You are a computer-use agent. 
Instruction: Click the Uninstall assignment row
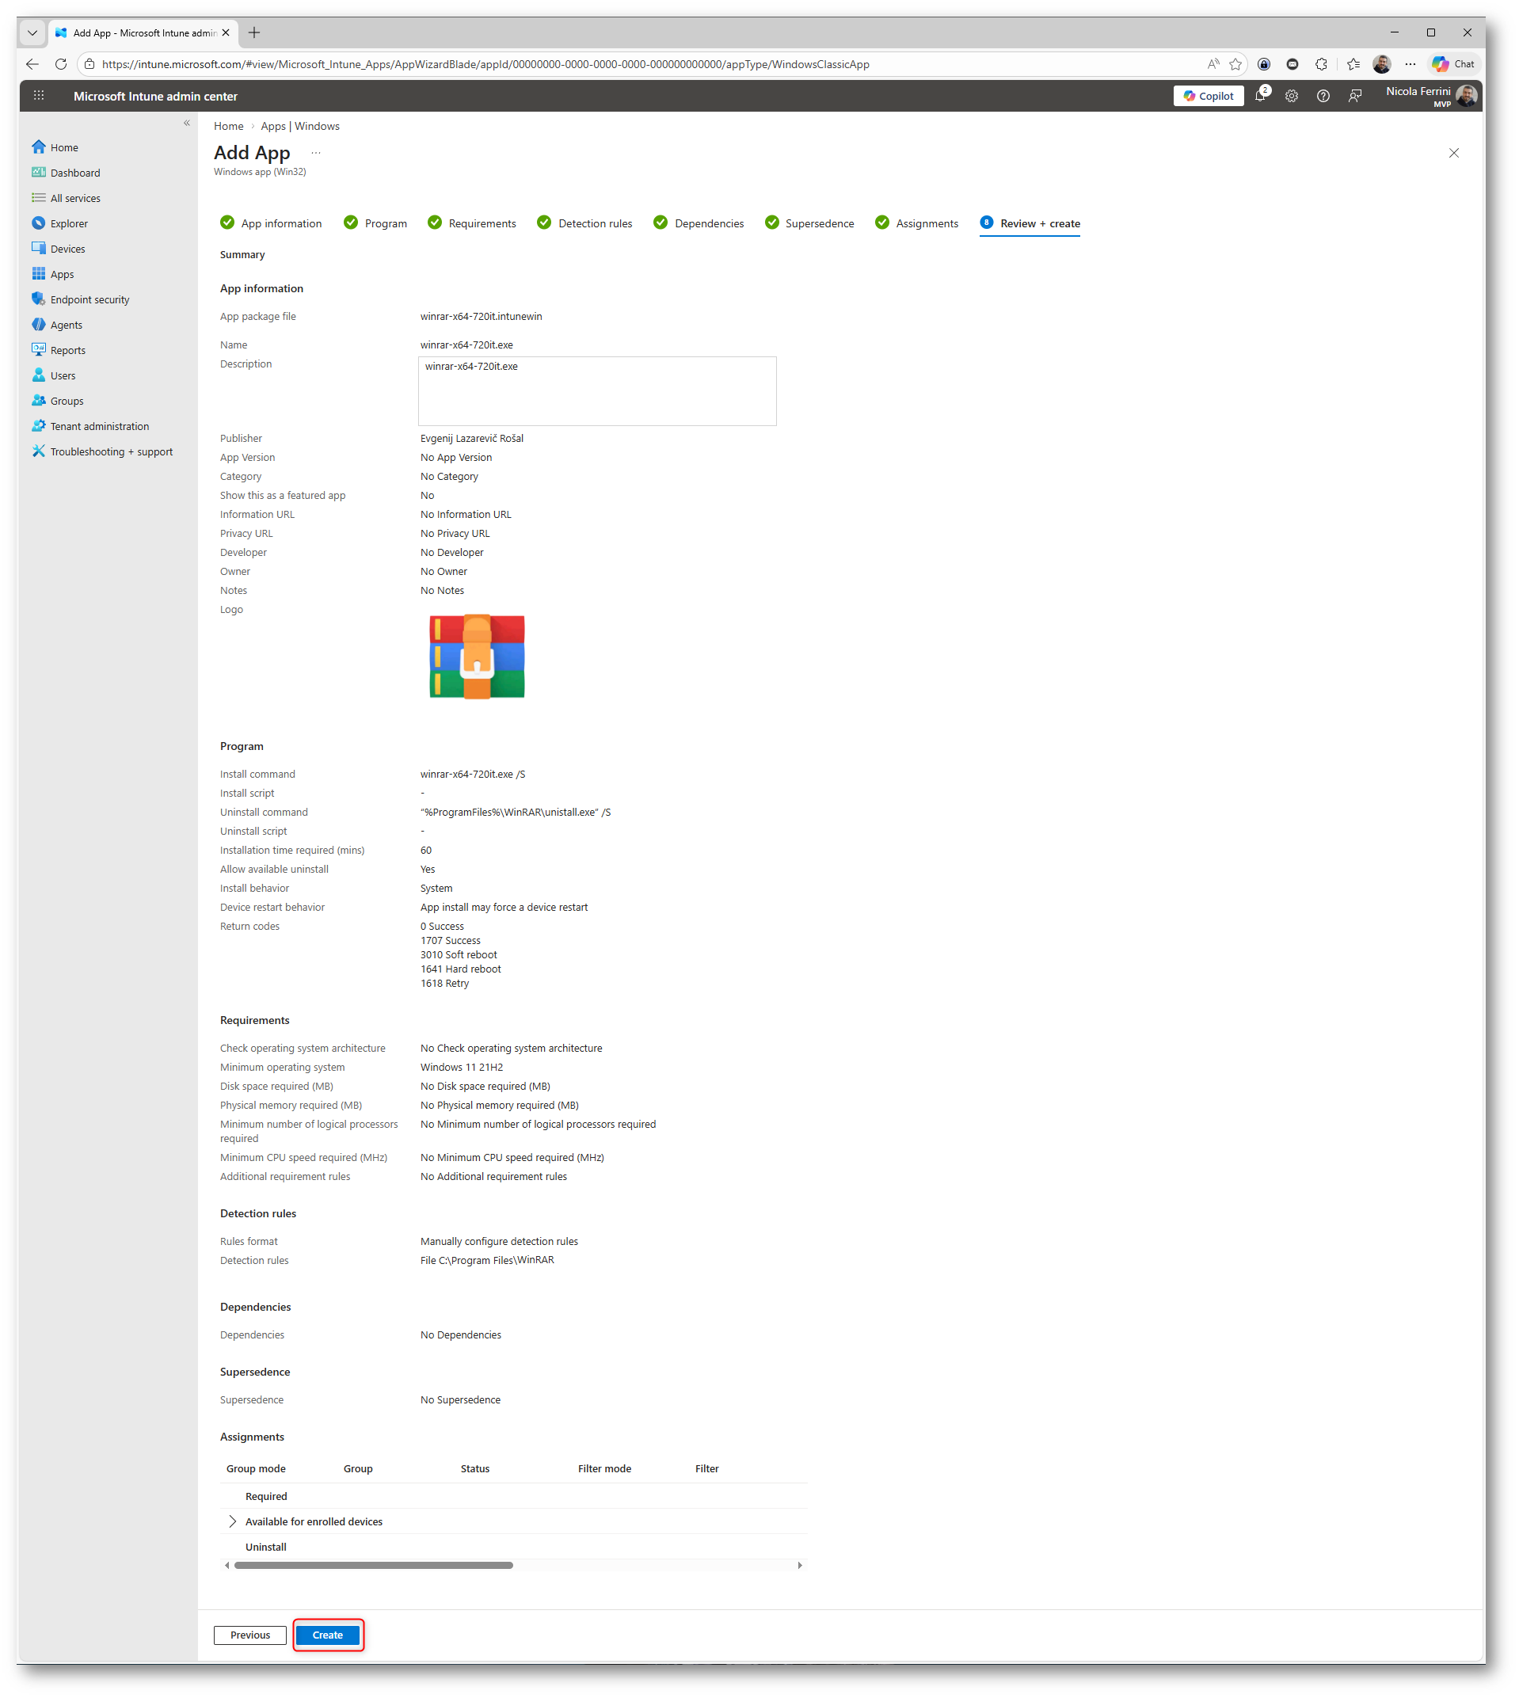click(x=514, y=1548)
